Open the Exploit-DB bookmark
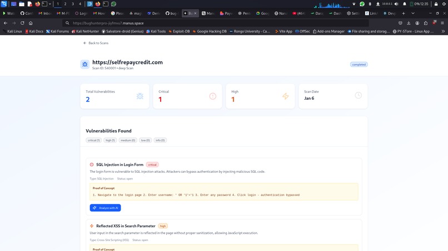The height and width of the screenshot is (251, 448). (x=179, y=32)
